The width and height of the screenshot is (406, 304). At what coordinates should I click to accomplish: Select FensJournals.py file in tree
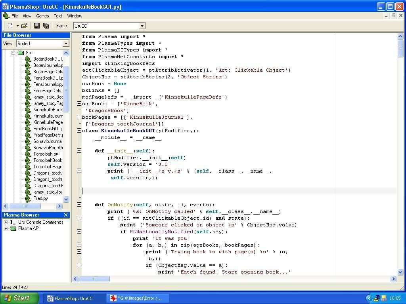click(48, 84)
